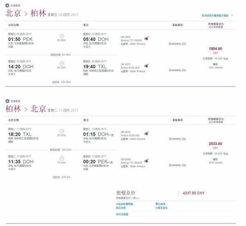This screenshot has height=226, width=246.
Task: Click the clock icon for DOH–TXL flight
Action: pos(61,63)
